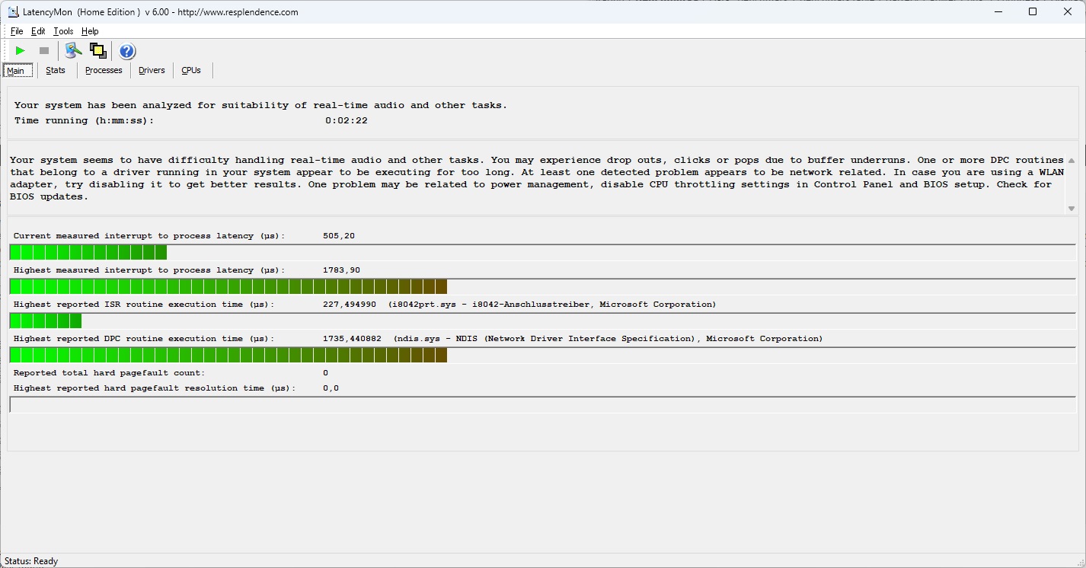Switch to the Drivers tab
Viewport: 1086px width, 568px height.
(152, 70)
